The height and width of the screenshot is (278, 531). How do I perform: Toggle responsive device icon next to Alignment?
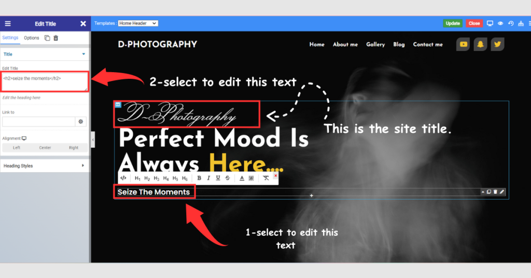tap(24, 138)
